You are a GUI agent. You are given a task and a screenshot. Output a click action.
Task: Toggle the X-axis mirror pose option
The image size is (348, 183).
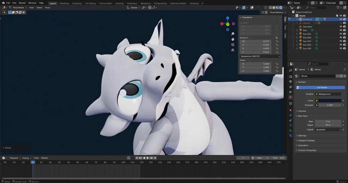[266, 12]
